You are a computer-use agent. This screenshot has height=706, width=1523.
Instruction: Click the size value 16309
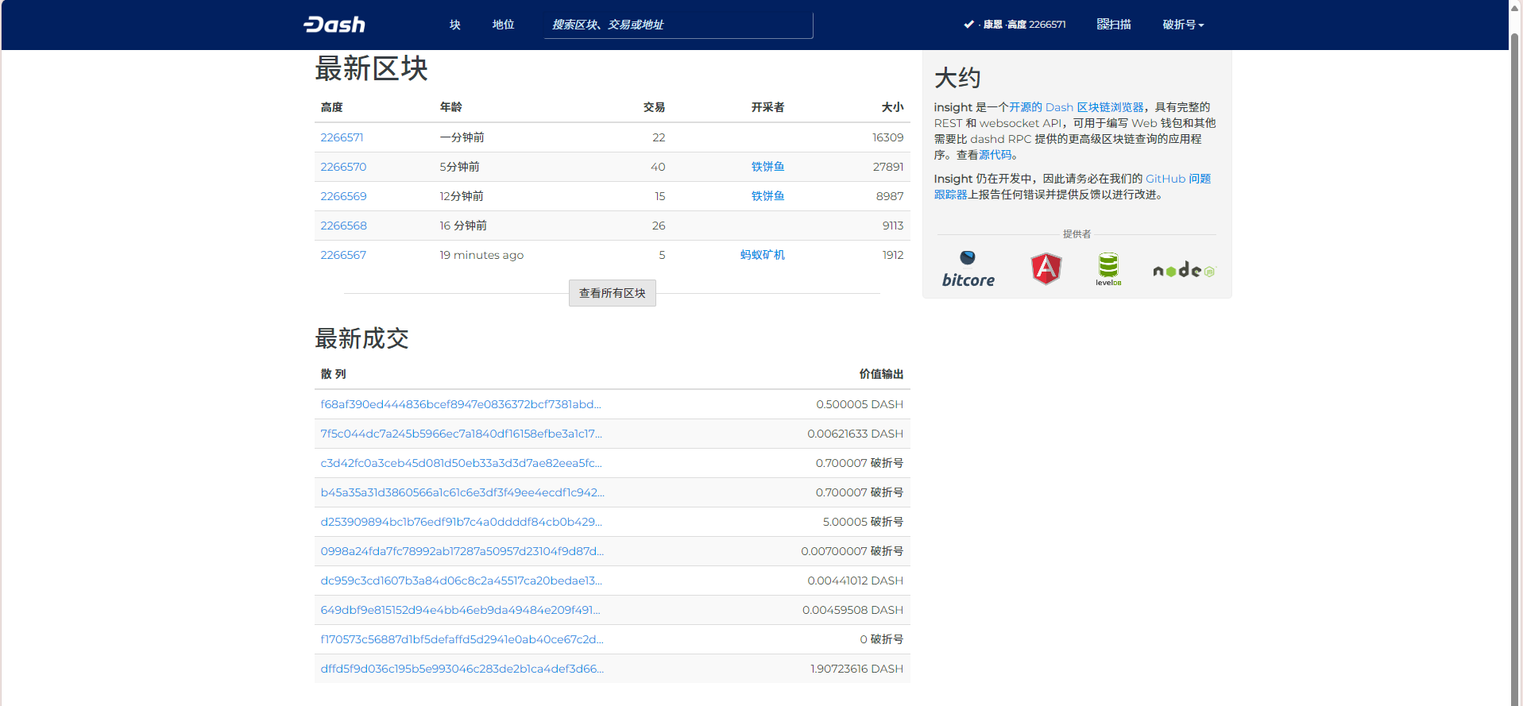pos(888,137)
